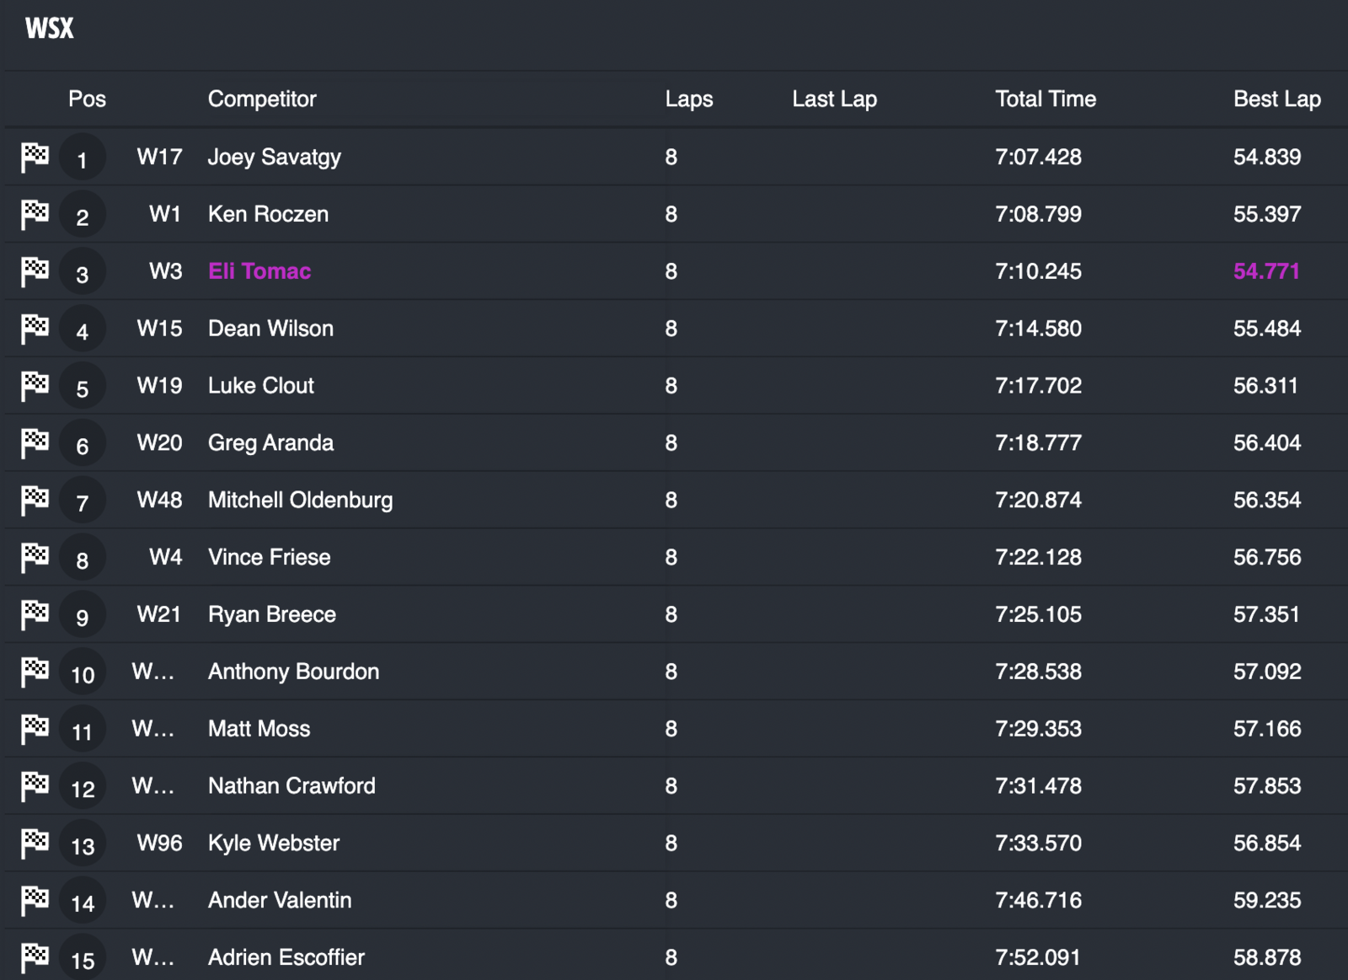Click Dean Wilson's competitor name

[x=270, y=329]
